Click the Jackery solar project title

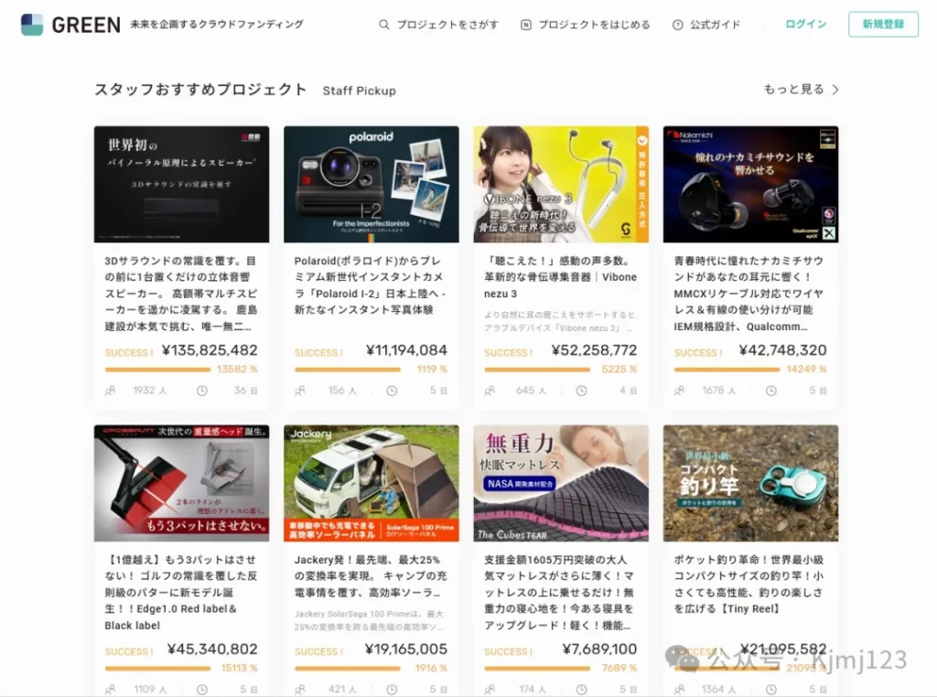371,576
